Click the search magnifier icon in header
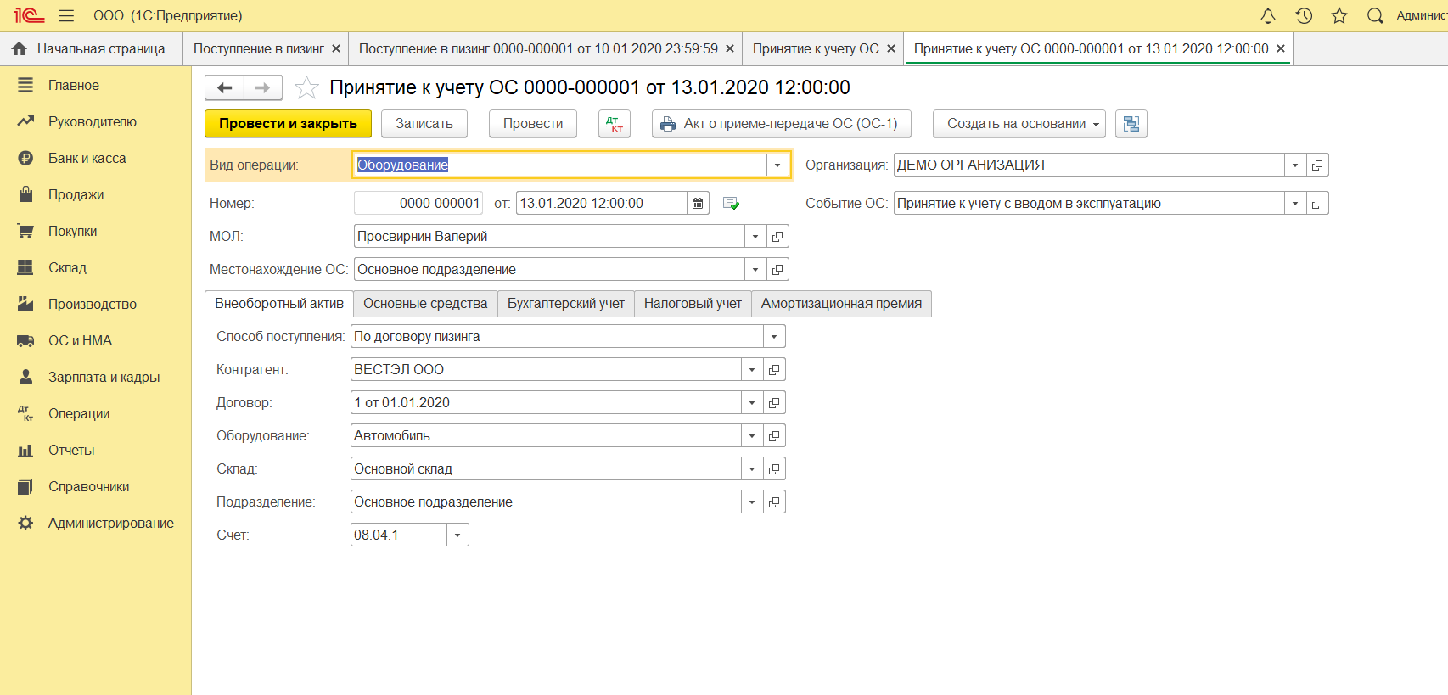The width and height of the screenshot is (1448, 695). point(1375,15)
